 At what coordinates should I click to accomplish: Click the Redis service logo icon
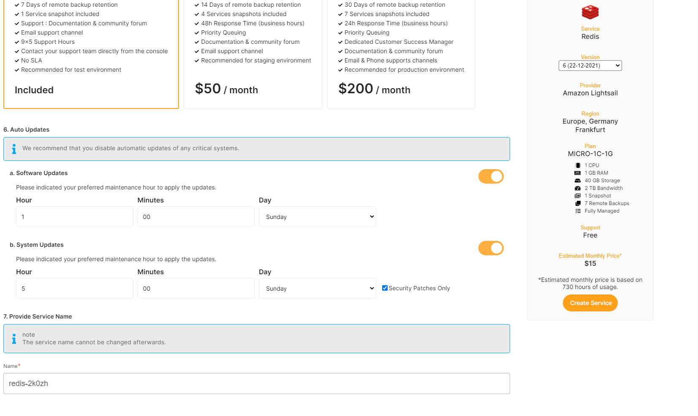(590, 13)
